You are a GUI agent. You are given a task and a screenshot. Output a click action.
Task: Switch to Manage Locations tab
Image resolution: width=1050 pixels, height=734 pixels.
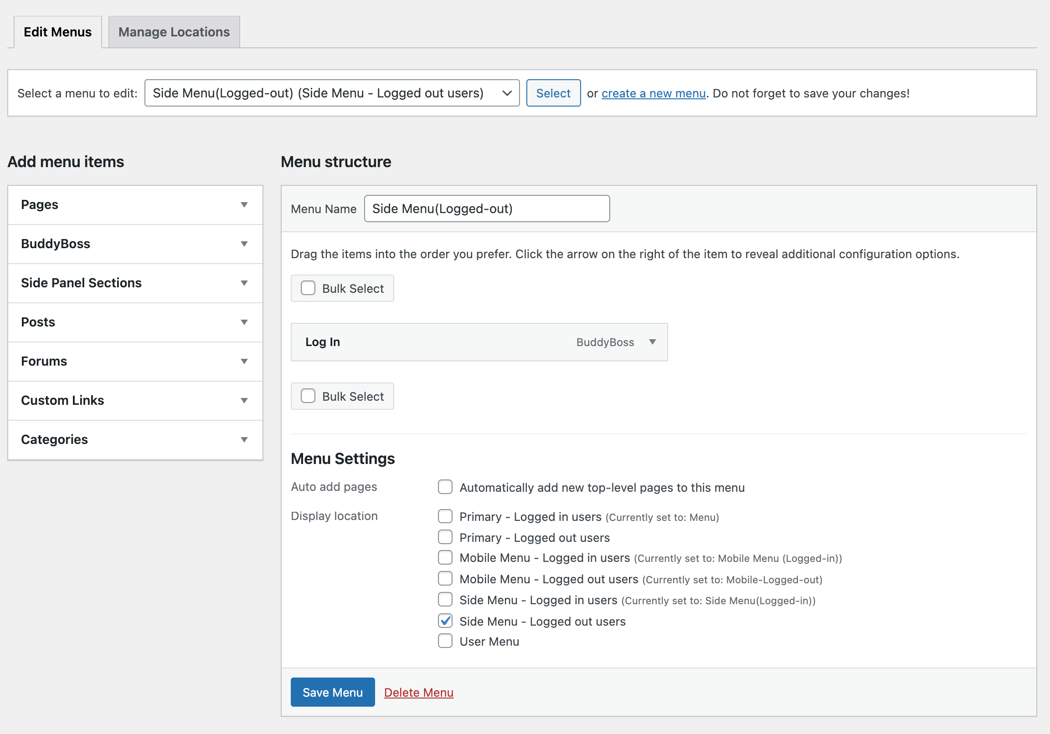[x=174, y=32]
